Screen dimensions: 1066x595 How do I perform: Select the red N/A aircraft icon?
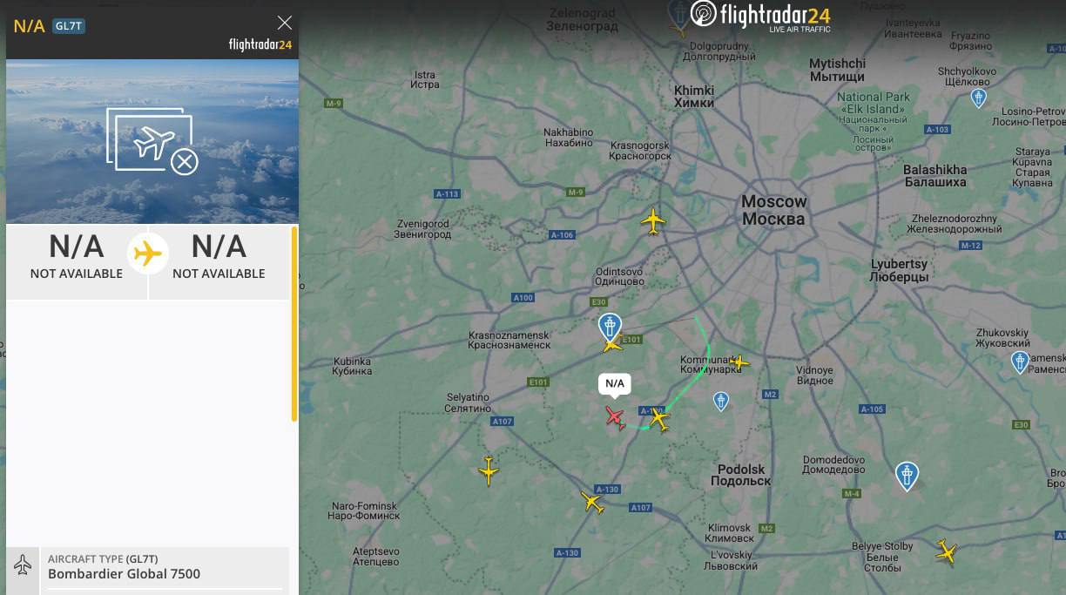point(616,418)
